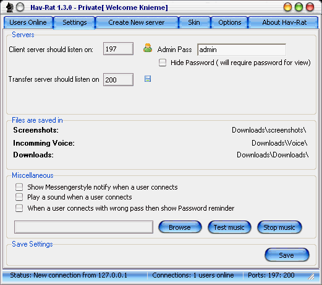Click the Downloads\screenshots\ path text
This screenshot has width=322, height=285.
click(269, 130)
